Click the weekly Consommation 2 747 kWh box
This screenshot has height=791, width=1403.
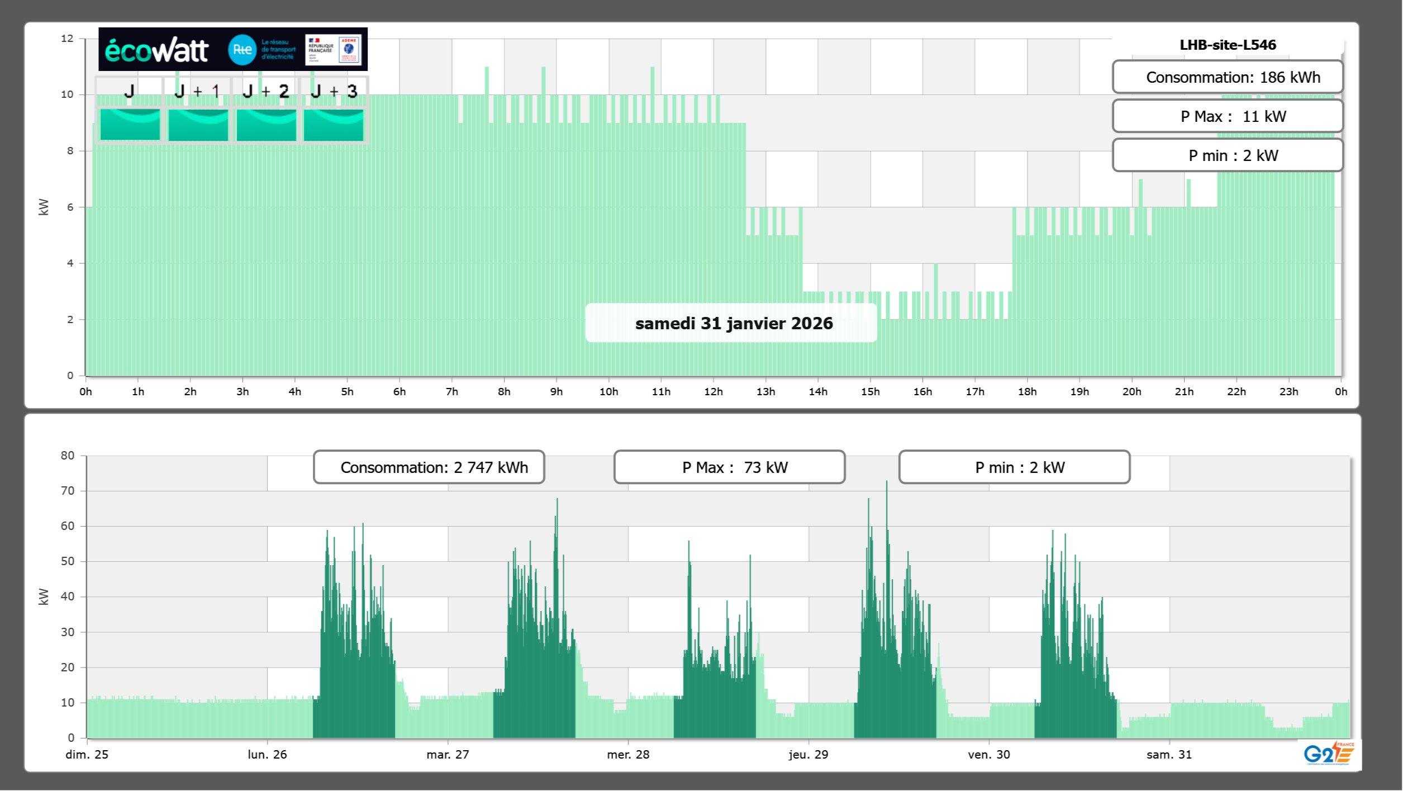429,467
